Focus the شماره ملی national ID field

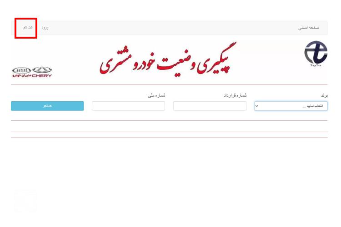point(128,106)
